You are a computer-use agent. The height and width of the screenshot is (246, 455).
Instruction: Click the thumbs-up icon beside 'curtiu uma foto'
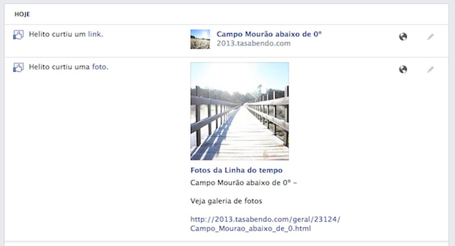point(18,67)
